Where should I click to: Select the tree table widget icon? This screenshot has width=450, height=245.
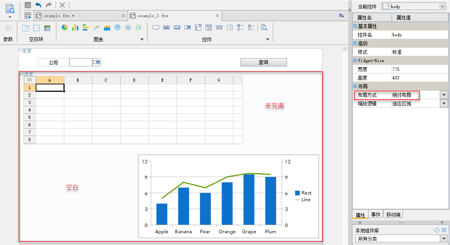[x=230, y=27]
